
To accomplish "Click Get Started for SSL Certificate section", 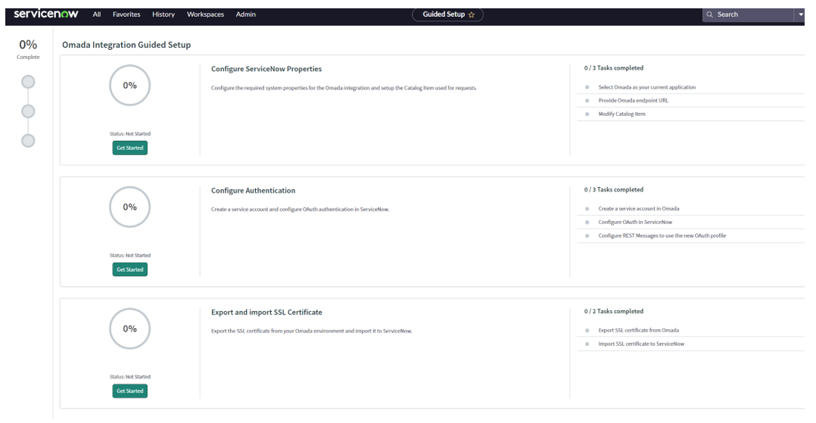I will tap(130, 390).
